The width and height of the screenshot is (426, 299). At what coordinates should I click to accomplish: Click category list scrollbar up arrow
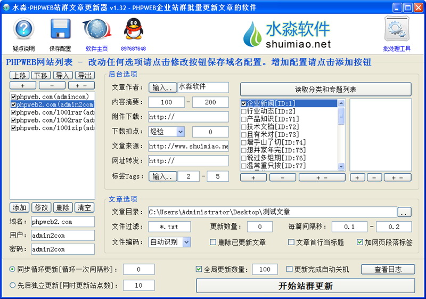pyautogui.click(x=341, y=103)
